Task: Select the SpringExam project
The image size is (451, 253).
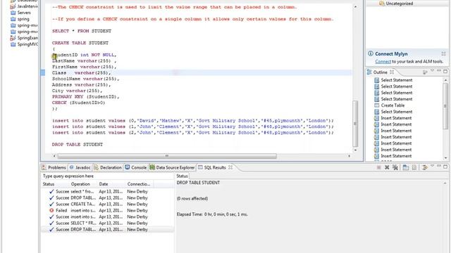Action: coord(27,38)
